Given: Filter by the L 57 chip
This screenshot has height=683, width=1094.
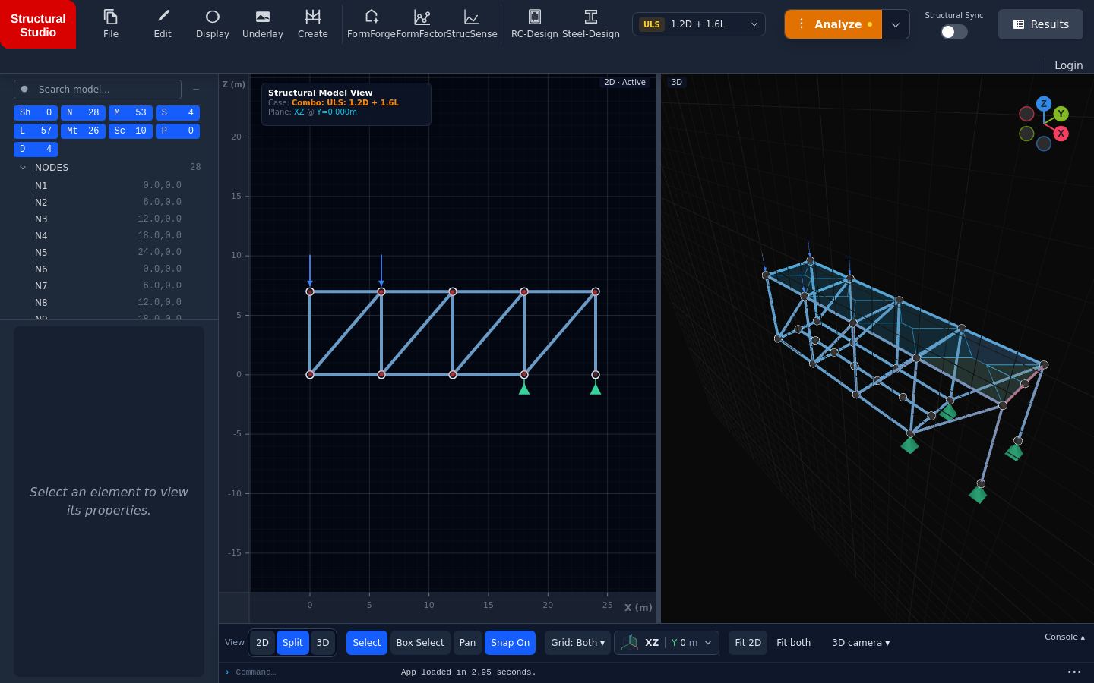Looking at the screenshot, I should (36, 131).
